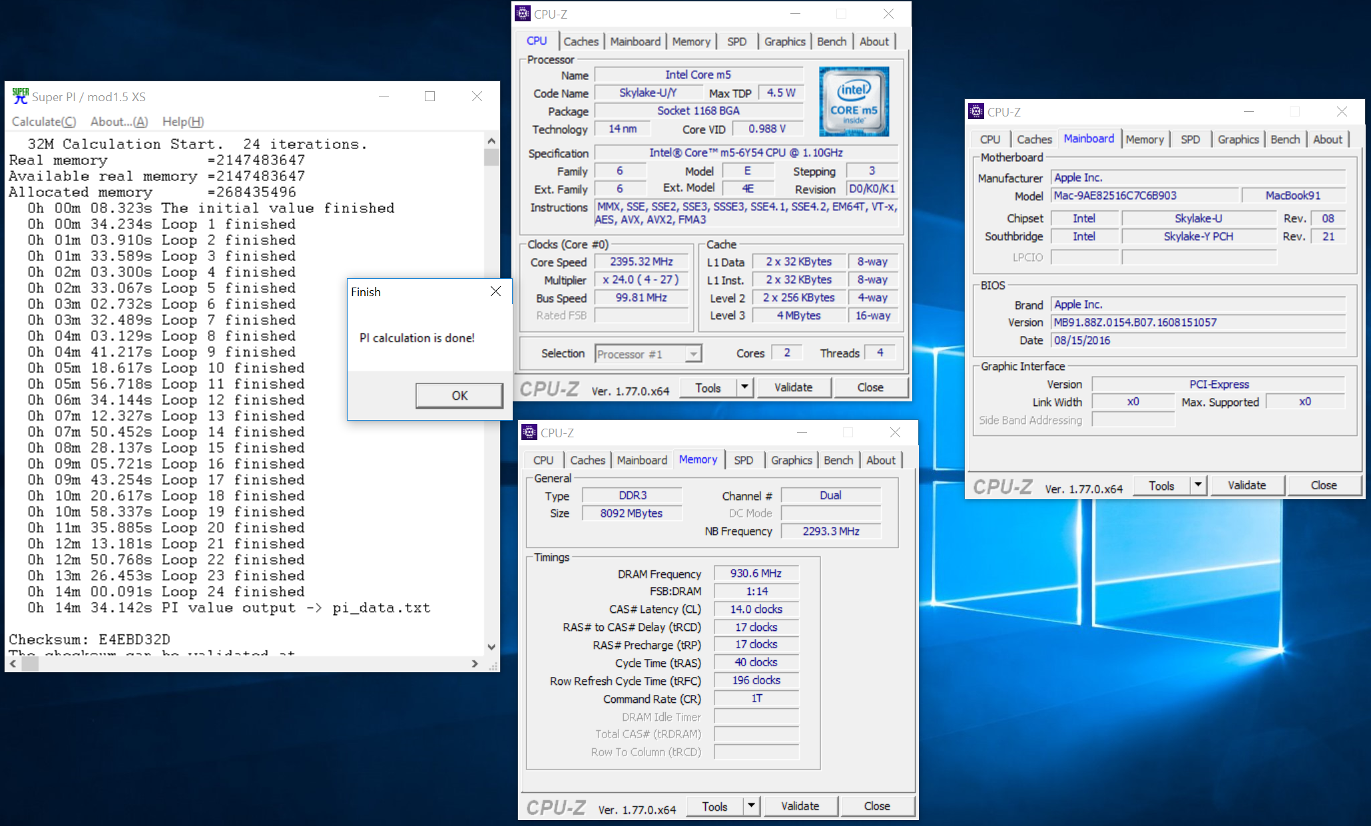Viewport: 1371px width, 826px height.
Task: Click the Specification field Intel Core m5-6Y54
Action: tap(746, 152)
